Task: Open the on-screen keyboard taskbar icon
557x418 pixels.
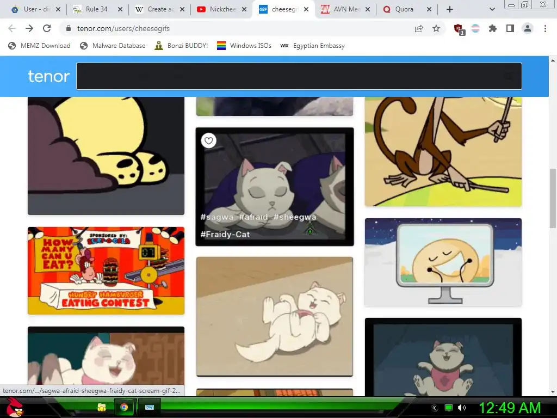Action: (149, 407)
